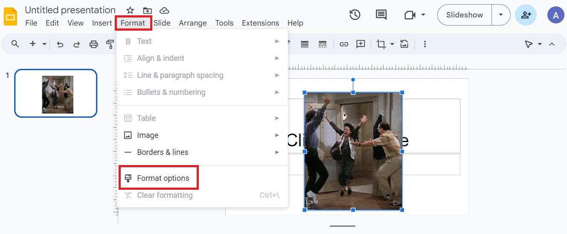Click the video call camera icon
The image size is (567, 234).
[410, 15]
